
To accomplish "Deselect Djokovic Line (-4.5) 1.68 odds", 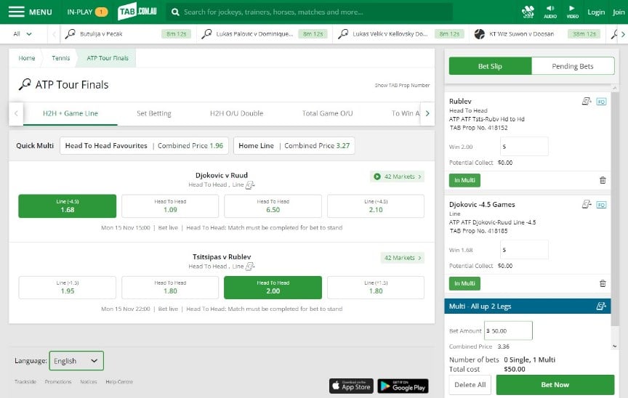I will point(68,206).
